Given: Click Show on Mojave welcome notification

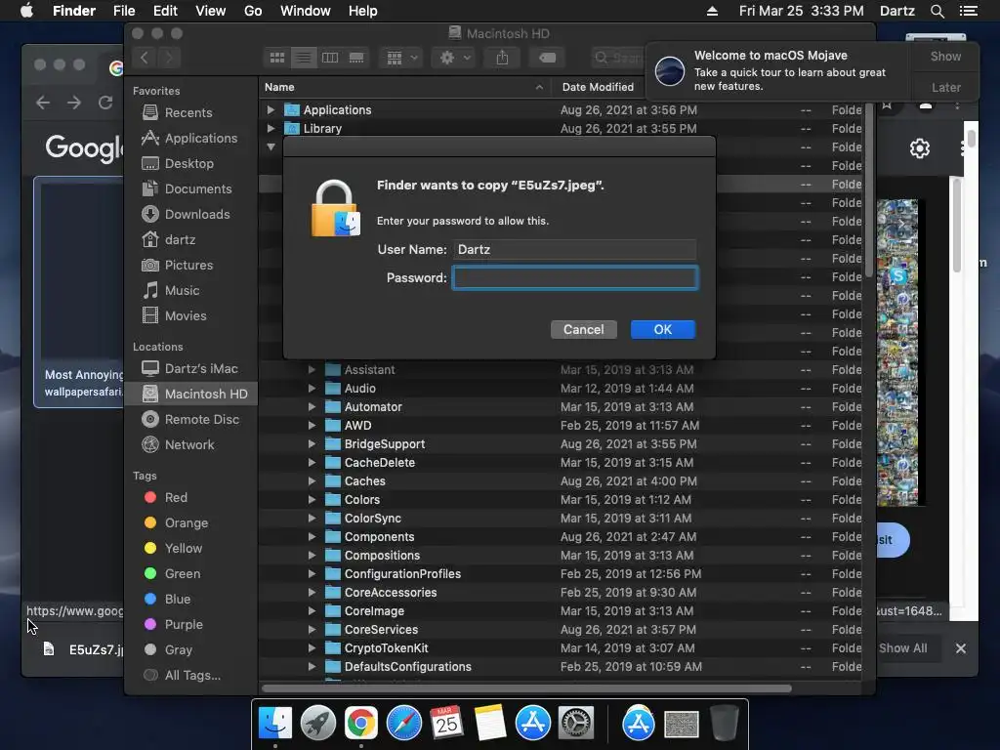Looking at the screenshot, I should 945,57.
